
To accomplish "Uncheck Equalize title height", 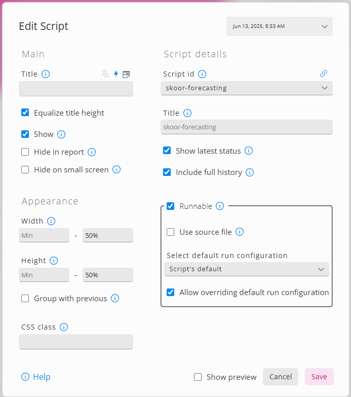I will pos(25,113).
